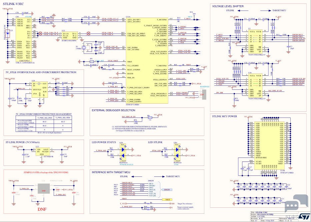Click the DBGIN port box

pos(167,190)
